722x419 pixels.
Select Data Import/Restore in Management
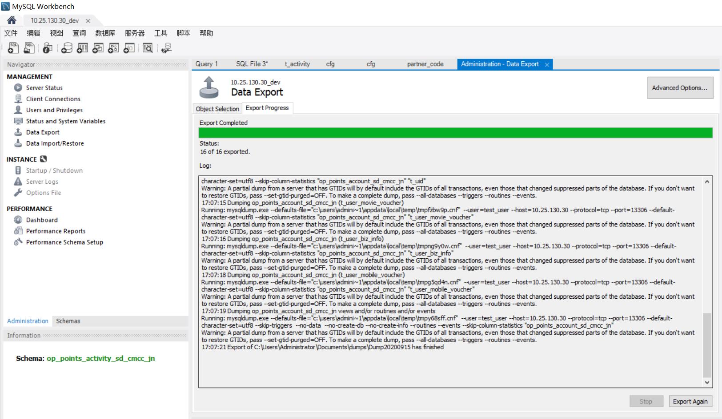(55, 143)
